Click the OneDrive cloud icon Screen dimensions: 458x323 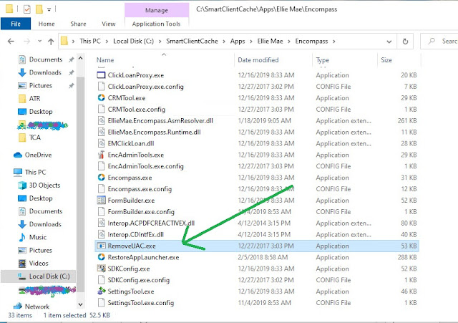pos(18,155)
